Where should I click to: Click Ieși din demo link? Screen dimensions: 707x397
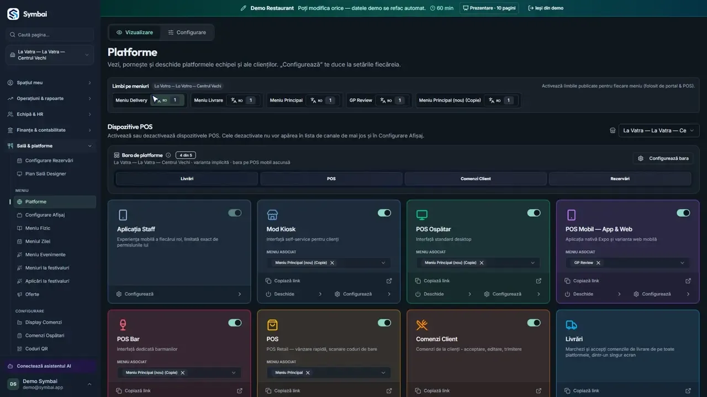(x=546, y=8)
